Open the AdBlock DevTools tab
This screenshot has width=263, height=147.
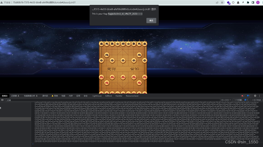pos(109,96)
